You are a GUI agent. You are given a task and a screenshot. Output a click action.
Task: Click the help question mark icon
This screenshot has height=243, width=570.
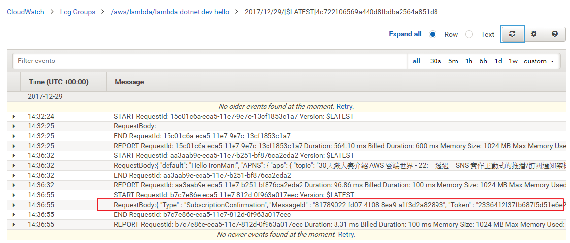[555, 34]
